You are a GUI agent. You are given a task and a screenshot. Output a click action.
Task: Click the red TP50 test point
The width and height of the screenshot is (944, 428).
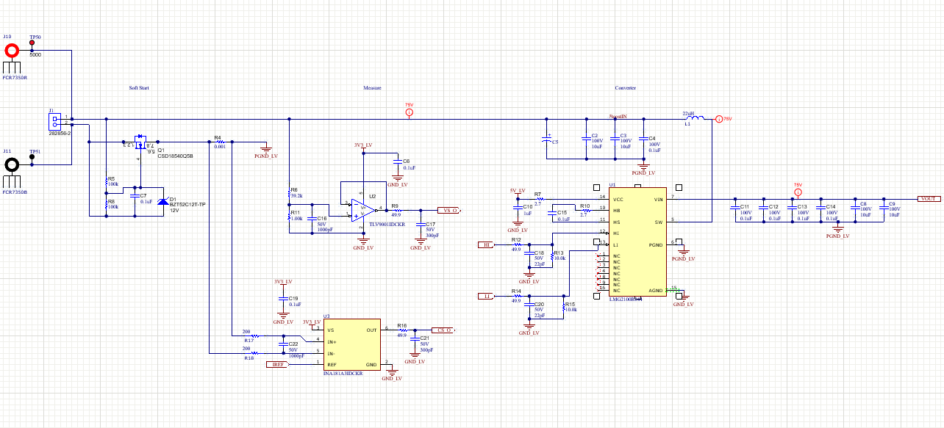point(32,43)
